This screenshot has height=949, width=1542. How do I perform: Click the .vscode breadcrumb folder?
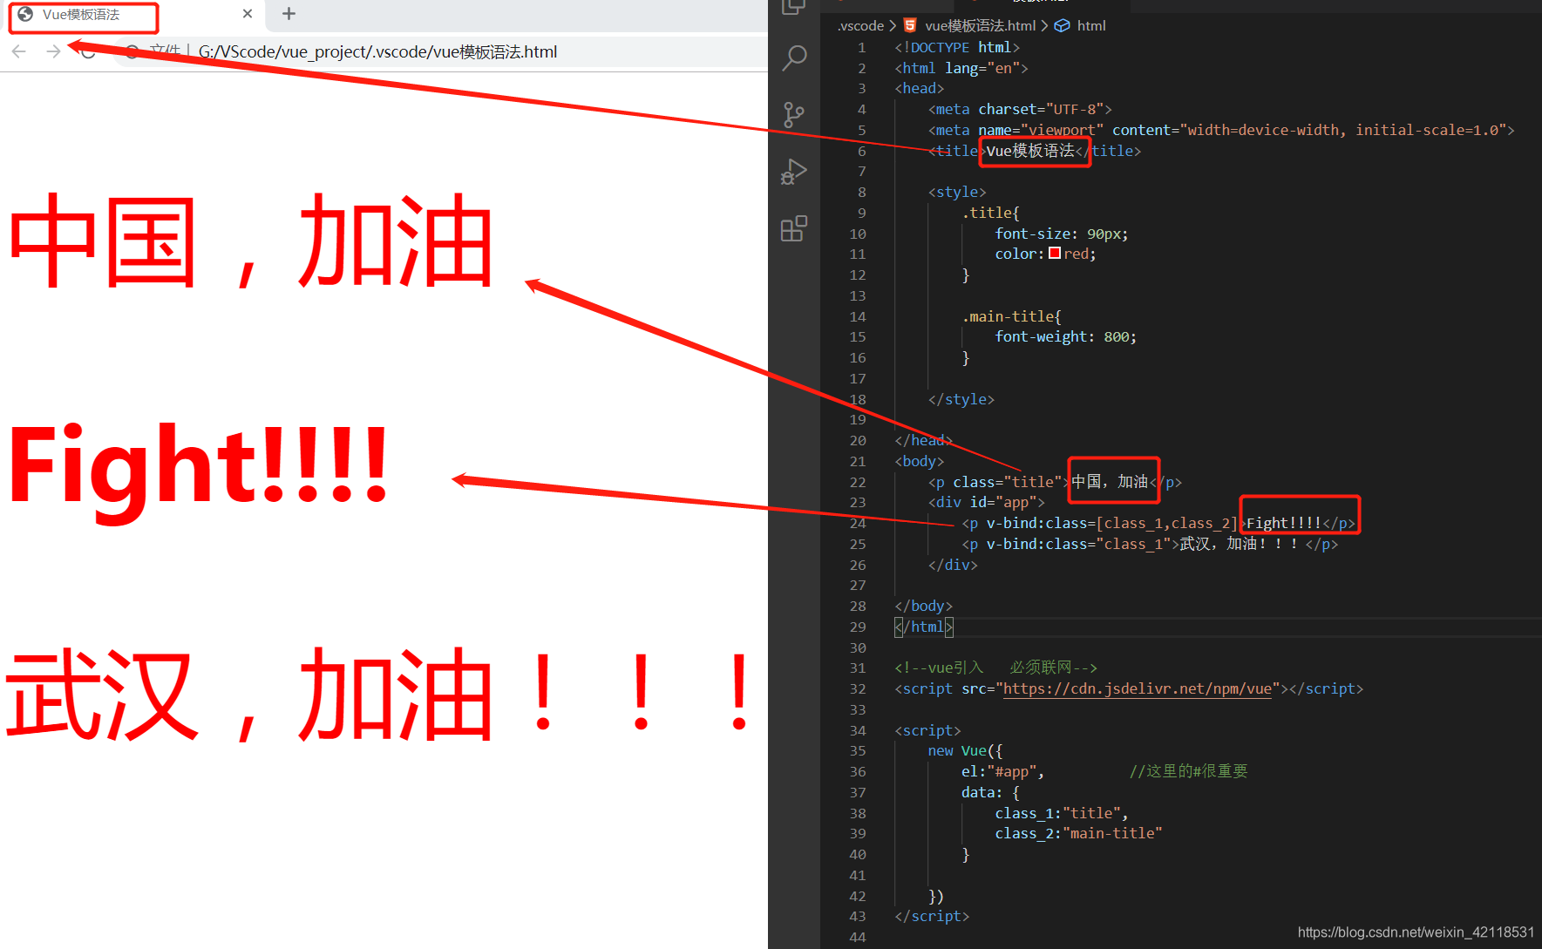point(860,26)
